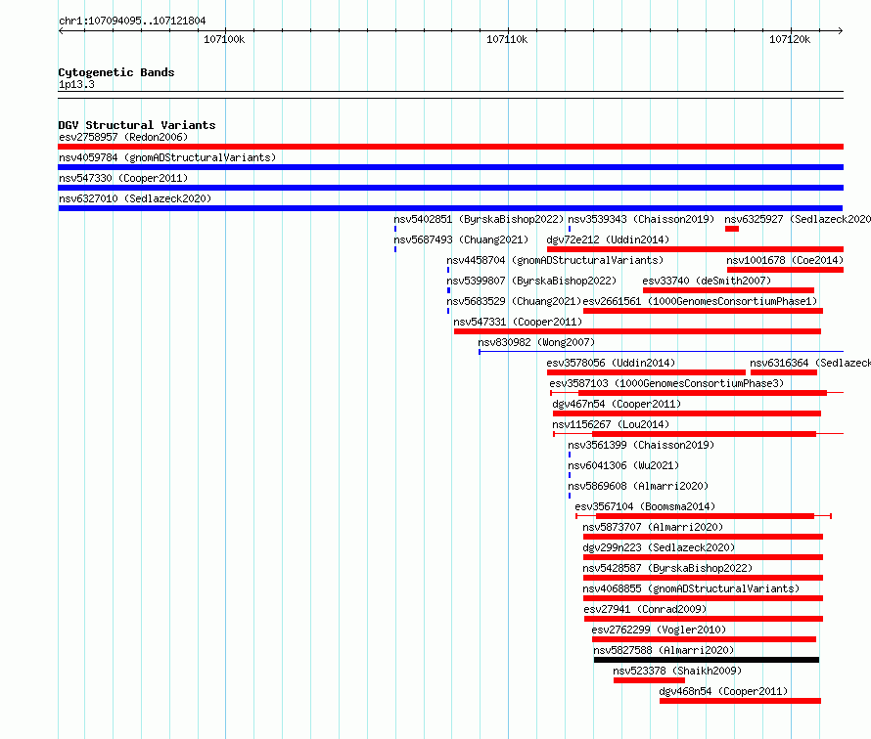Click nsv5827588 (Almarri2020) label

[664, 650]
